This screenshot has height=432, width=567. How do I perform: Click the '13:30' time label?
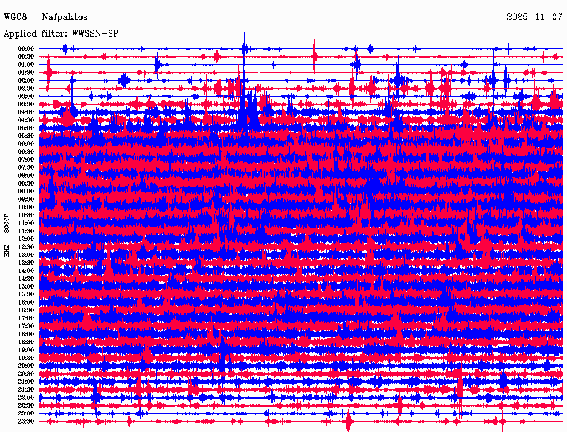pyautogui.click(x=26, y=263)
